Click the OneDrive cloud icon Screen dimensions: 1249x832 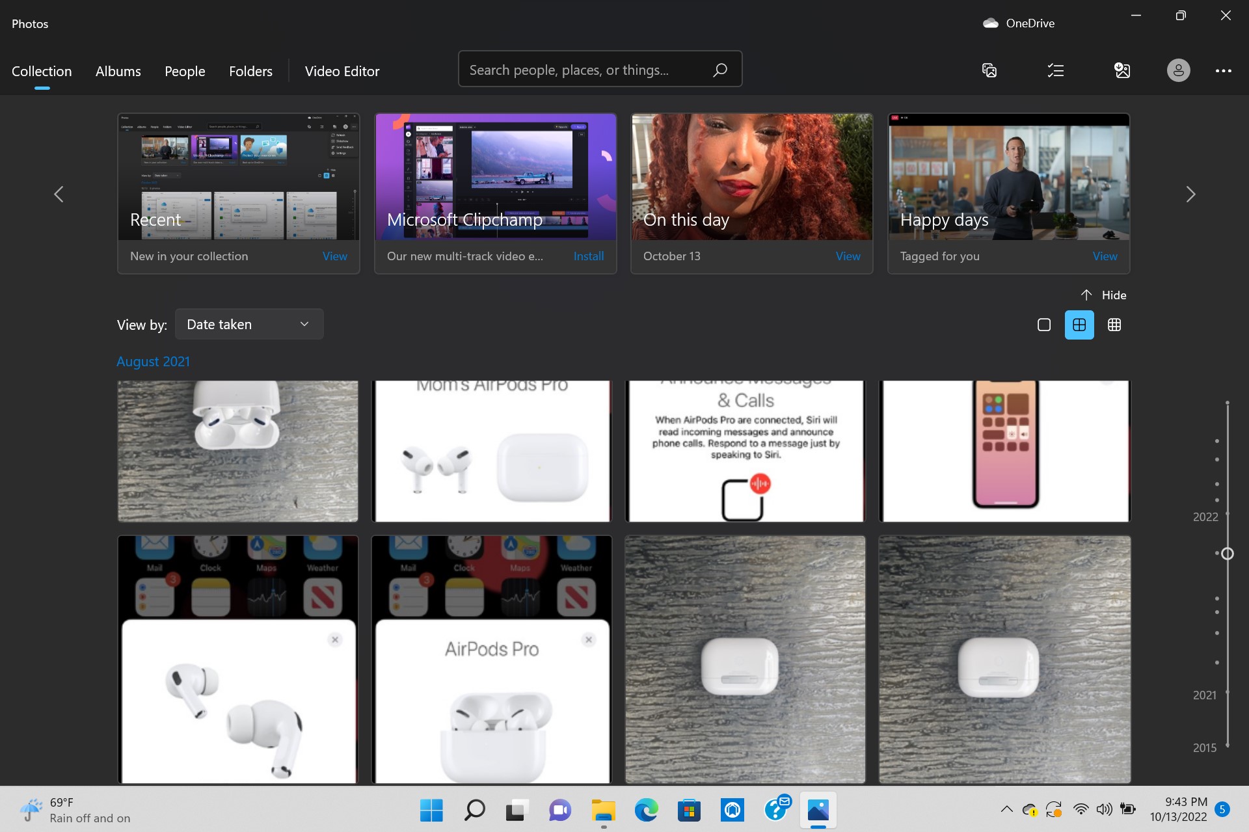click(x=991, y=23)
